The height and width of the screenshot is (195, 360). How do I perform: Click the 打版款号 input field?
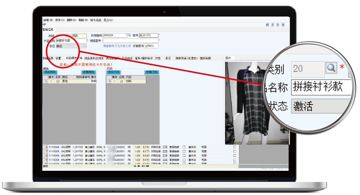click(x=152, y=46)
